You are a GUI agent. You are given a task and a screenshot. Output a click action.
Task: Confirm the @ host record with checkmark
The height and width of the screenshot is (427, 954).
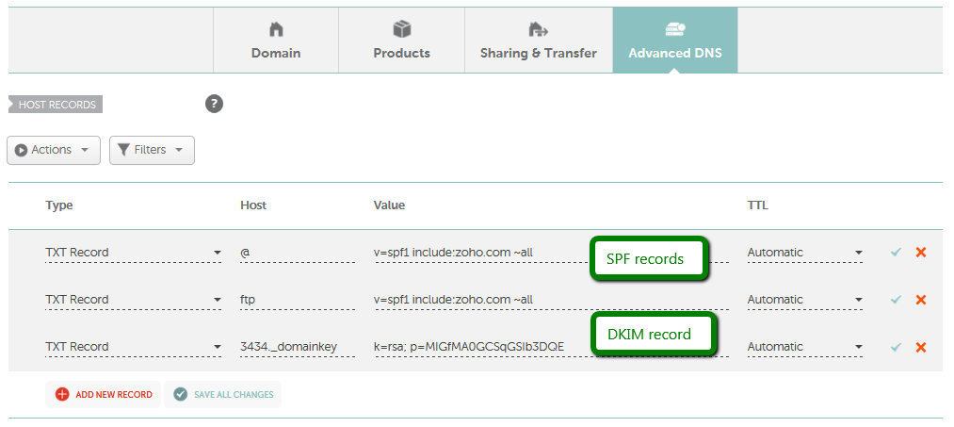(896, 253)
